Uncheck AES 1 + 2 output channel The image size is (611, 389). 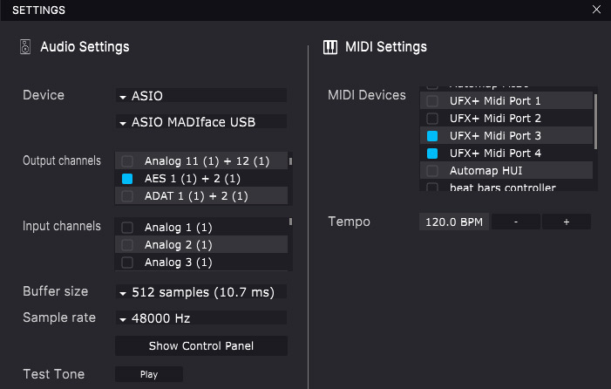point(127,179)
